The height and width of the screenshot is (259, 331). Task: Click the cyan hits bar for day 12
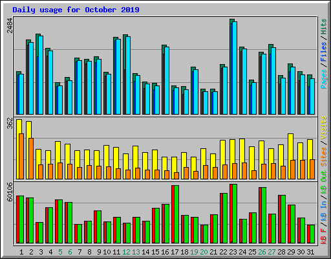(x=128, y=75)
